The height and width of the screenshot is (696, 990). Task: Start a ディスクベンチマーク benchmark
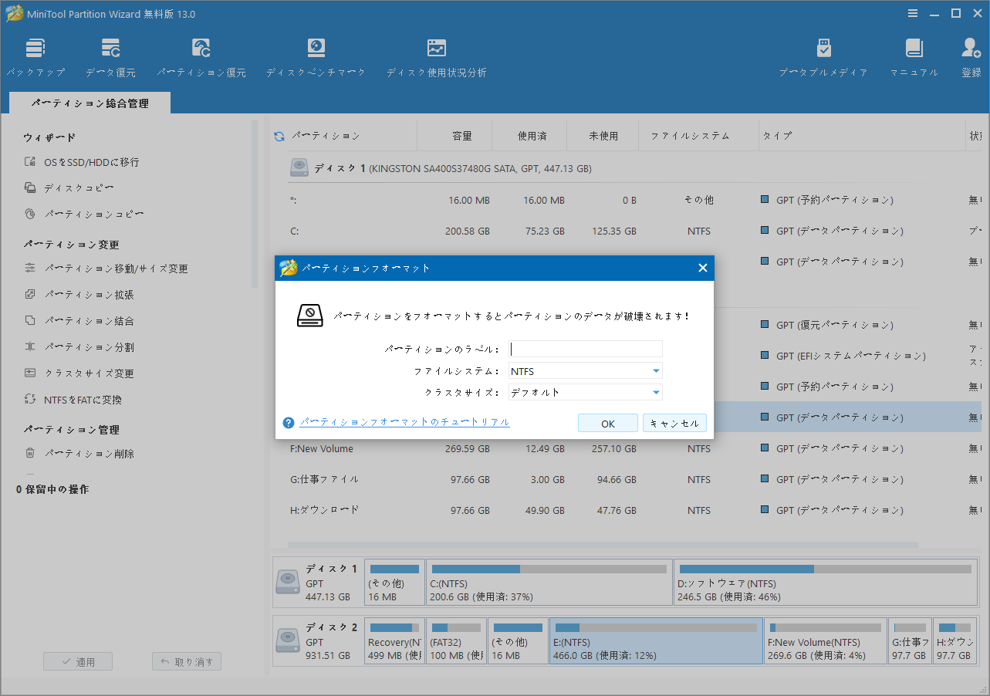click(316, 56)
